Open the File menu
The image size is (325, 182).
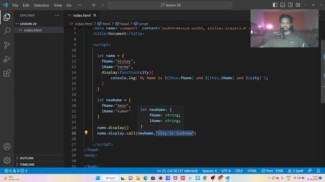(x=15, y=5)
